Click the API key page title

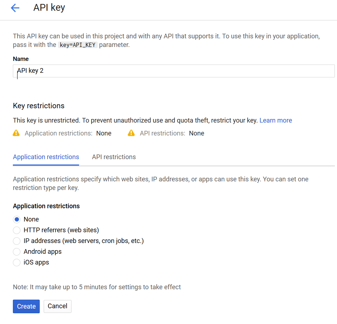(49, 8)
